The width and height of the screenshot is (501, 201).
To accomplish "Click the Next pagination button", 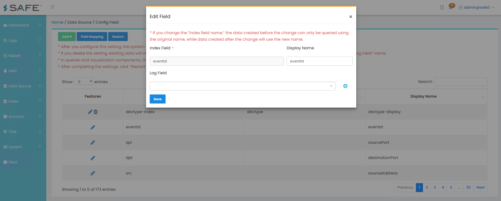I will click(481, 187).
